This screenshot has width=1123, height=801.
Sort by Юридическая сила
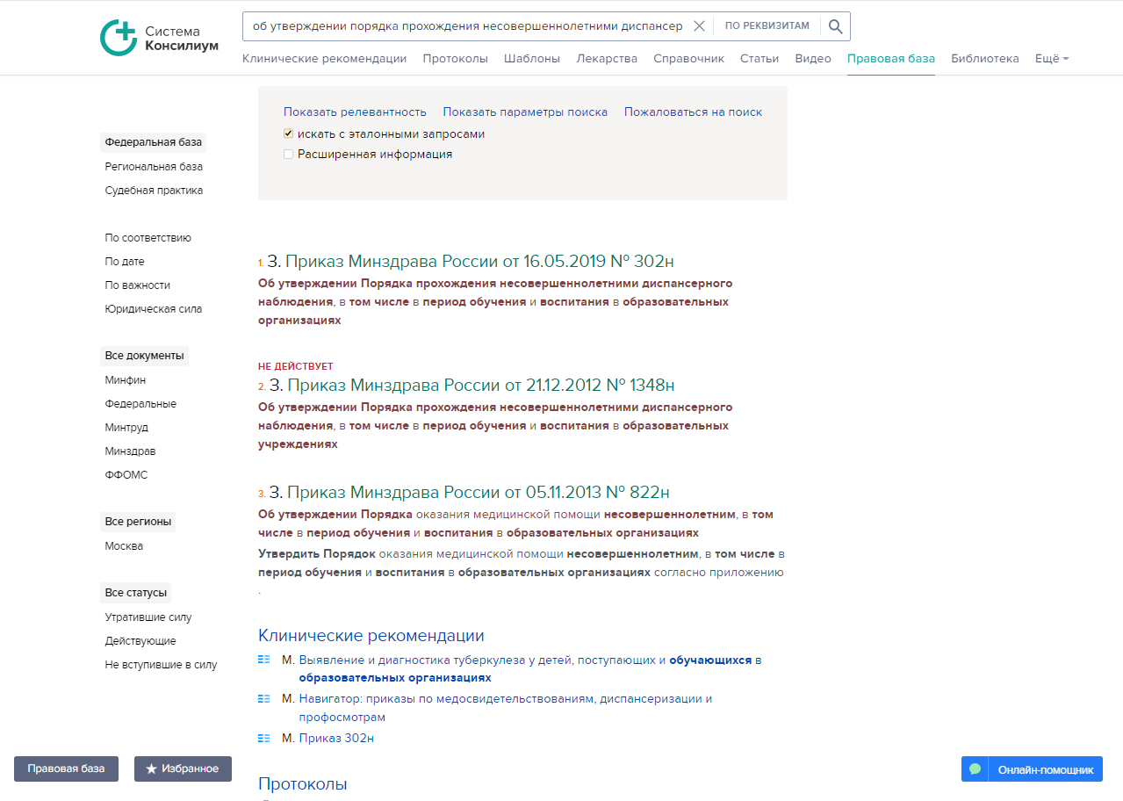[153, 308]
